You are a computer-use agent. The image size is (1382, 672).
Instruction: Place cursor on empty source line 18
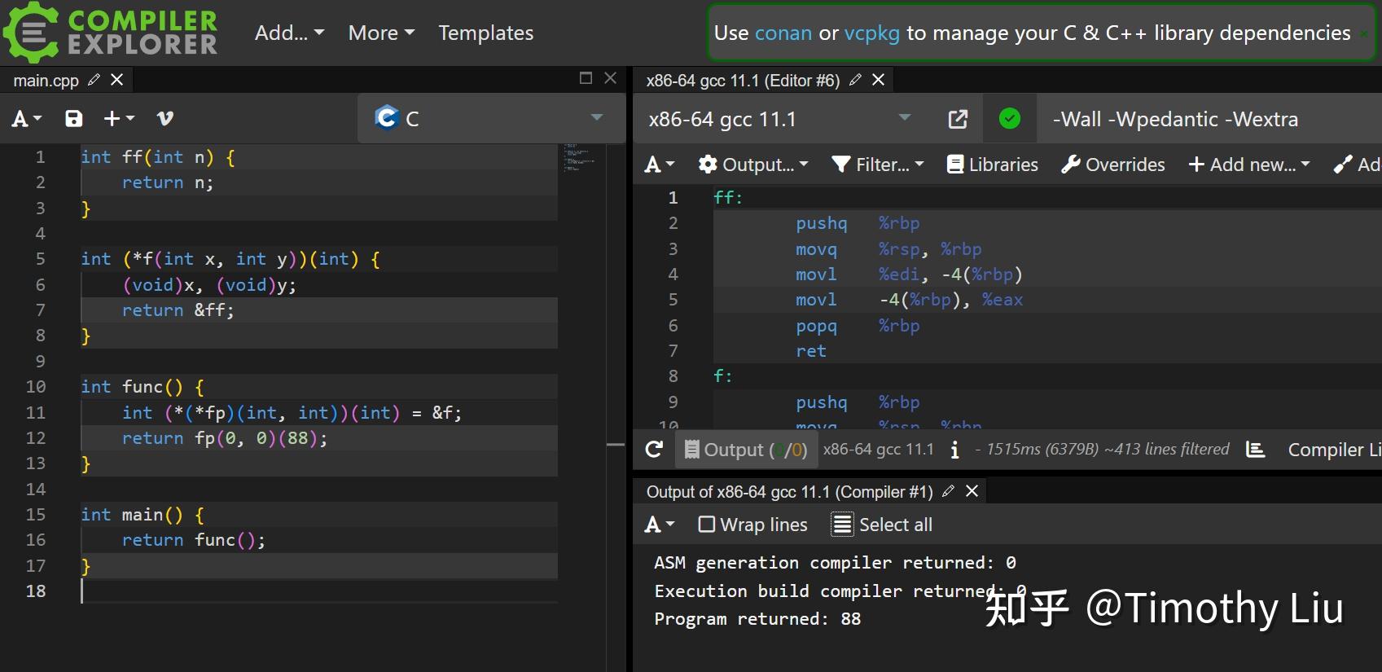pos(319,591)
